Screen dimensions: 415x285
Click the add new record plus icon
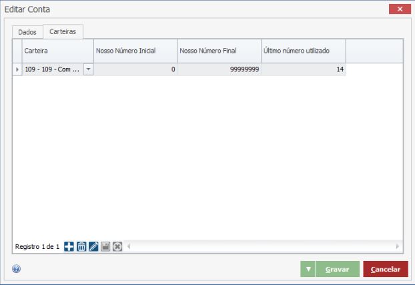click(x=69, y=246)
